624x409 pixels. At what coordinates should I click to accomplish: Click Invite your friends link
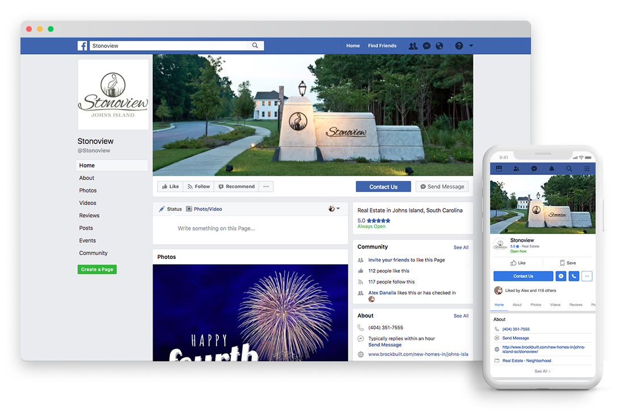point(389,260)
